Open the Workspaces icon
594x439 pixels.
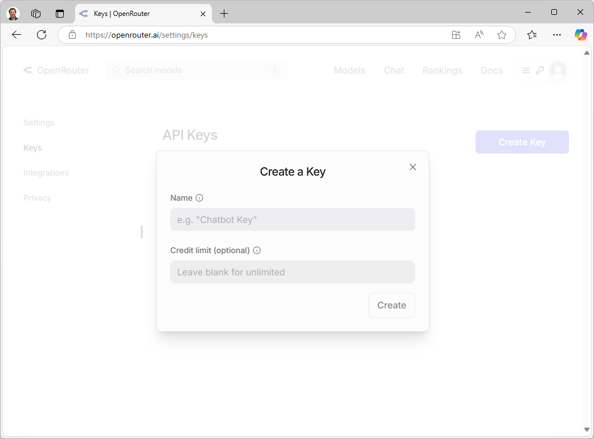[36, 14]
